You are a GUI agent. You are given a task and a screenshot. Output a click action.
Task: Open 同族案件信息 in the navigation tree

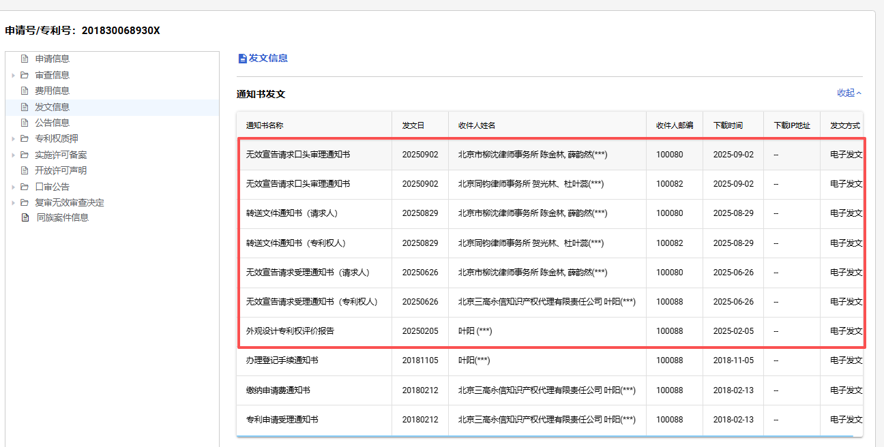[63, 218]
